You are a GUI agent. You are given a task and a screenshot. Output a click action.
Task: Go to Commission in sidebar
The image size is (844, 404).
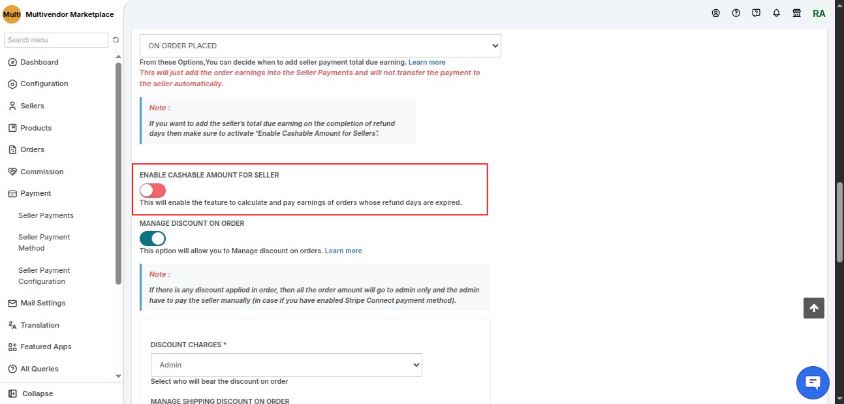tap(42, 172)
